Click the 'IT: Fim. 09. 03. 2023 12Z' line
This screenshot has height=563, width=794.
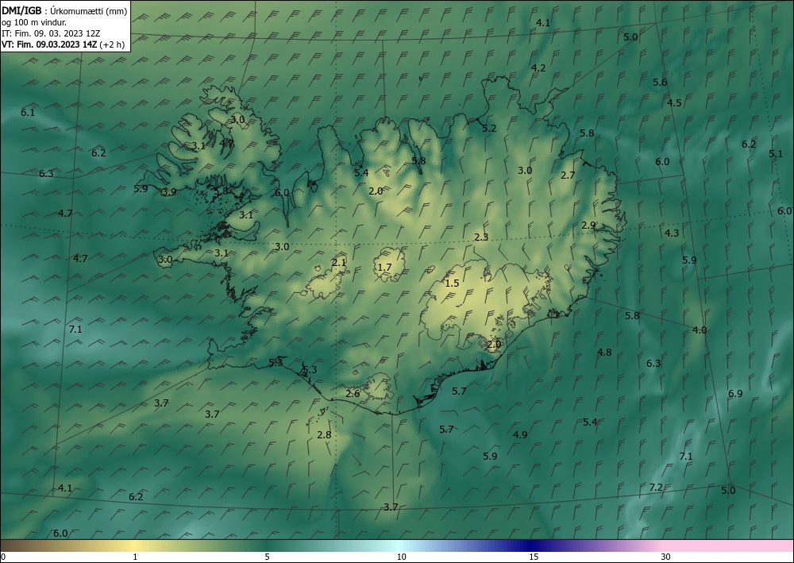(51, 33)
